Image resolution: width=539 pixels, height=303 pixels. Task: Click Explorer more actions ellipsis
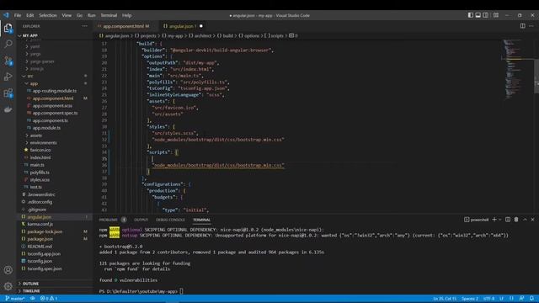pos(84,26)
